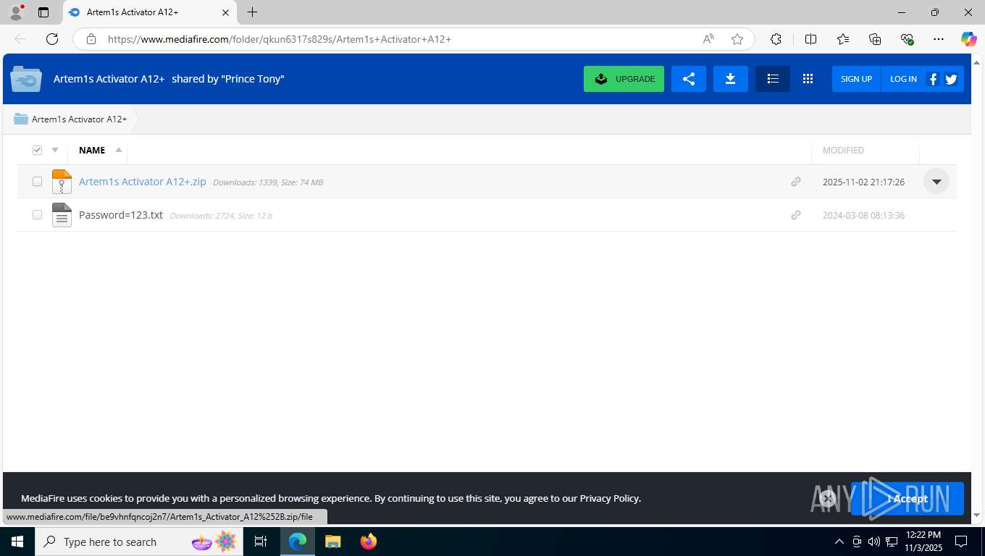Click the Password=123.txt document icon
The width and height of the screenshot is (985, 556).
(x=62, y=215)
